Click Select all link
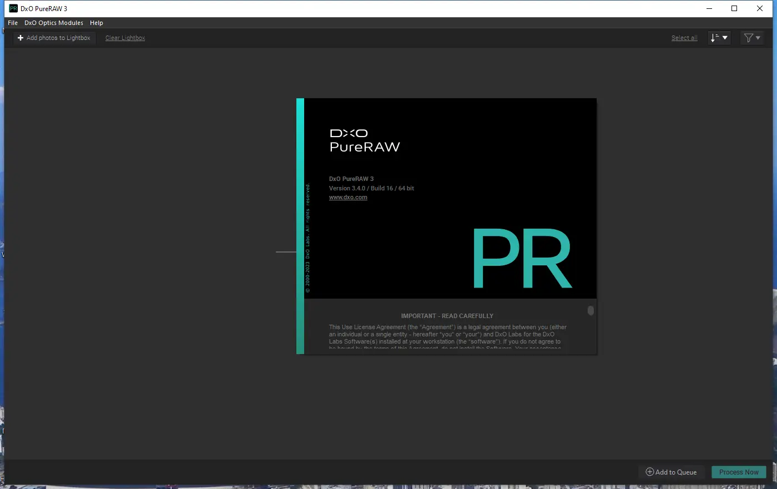This screenshot has width=777, height=489. click(684, 38)
